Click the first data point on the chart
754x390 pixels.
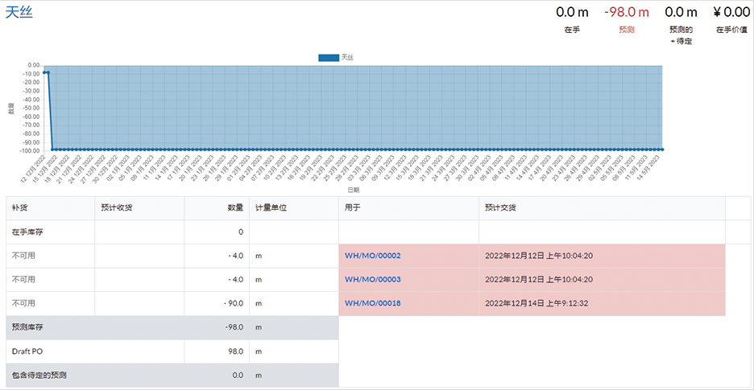(x=45, y=72)
